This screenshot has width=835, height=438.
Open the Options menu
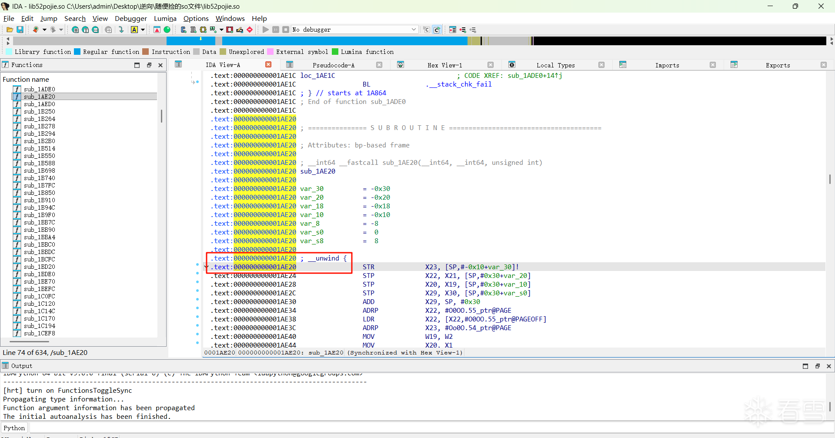pos(196,18)
